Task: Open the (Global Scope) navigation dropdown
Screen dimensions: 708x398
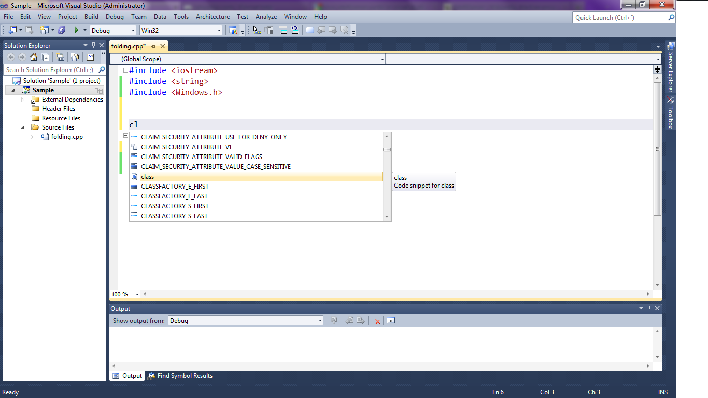Action: [x=382, y=59]
